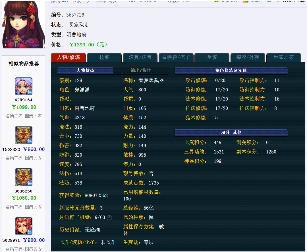307x252 pixels.
Task: Open similar item 5038971 red-haired avatar icon
Action: (x=24, y=226)
